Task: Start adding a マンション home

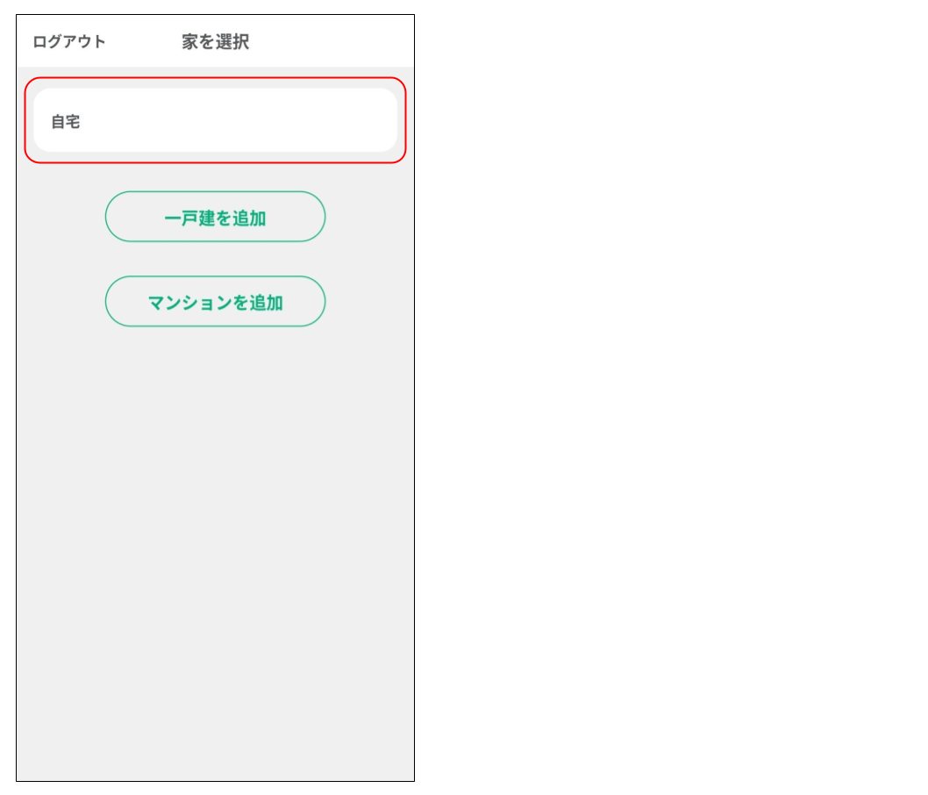Action: (215, 303)
